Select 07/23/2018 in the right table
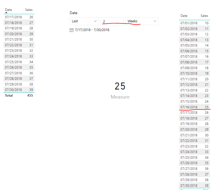This screenshot has width=214, height=190. coord(189,146)
